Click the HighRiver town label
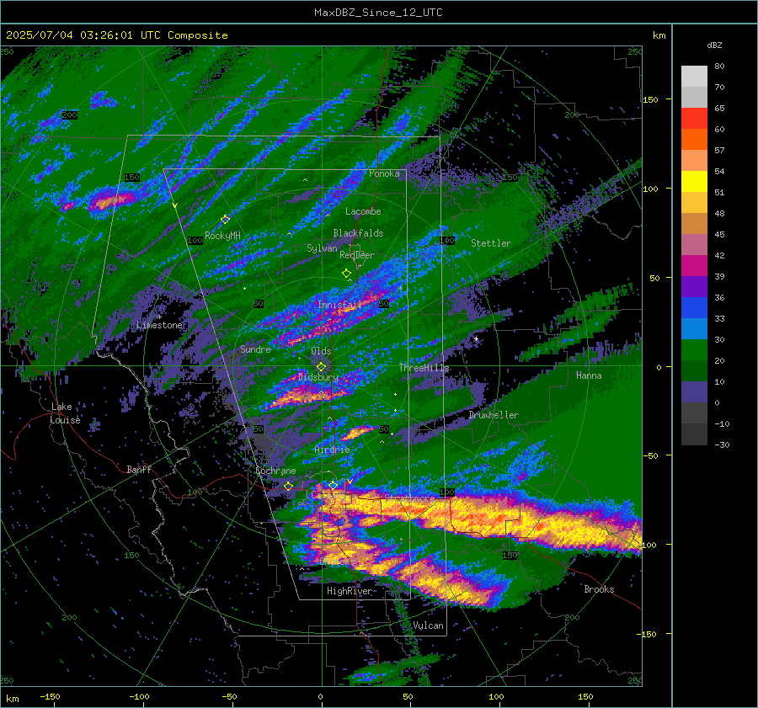The image size is (758, 708). (350, 591)
